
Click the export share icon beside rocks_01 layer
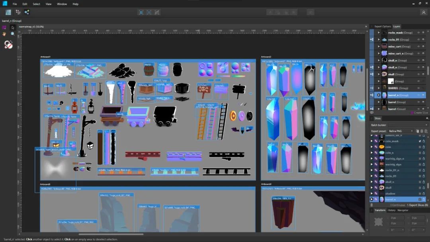(x=372, y=39)
